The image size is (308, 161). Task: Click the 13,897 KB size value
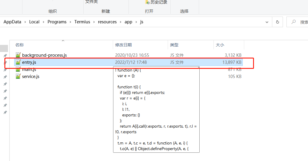(x=232, y=62)
